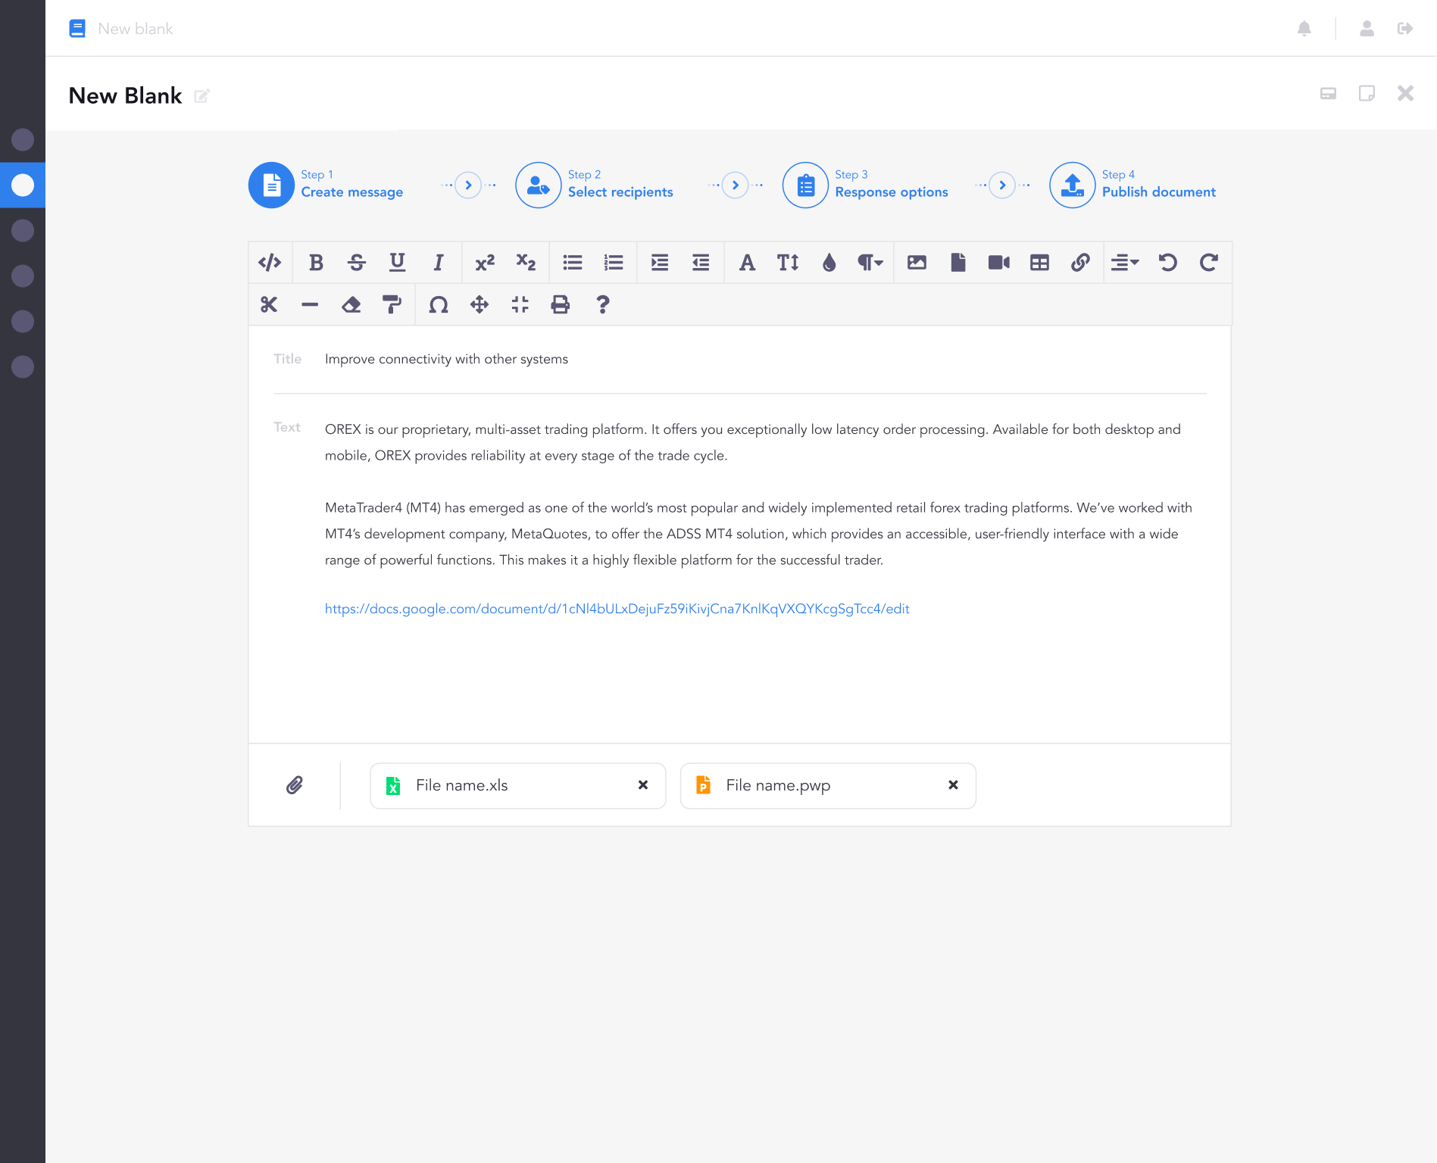Insert a table into the message
This screenshot has height=1163, width=1437.
(x=1039, y=263)
